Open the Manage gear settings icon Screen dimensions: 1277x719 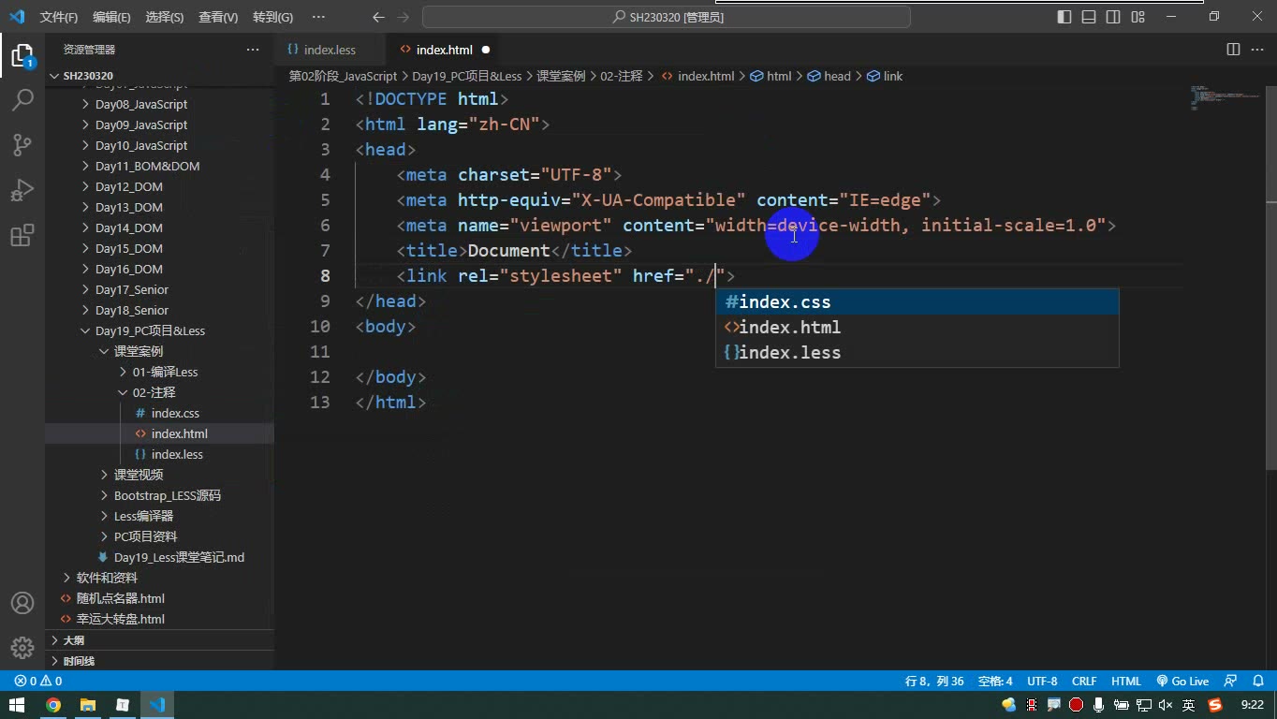coord(22,647)
